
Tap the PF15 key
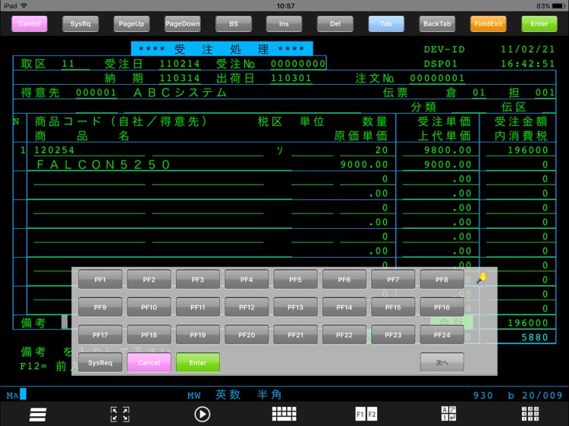pos(393,308)
